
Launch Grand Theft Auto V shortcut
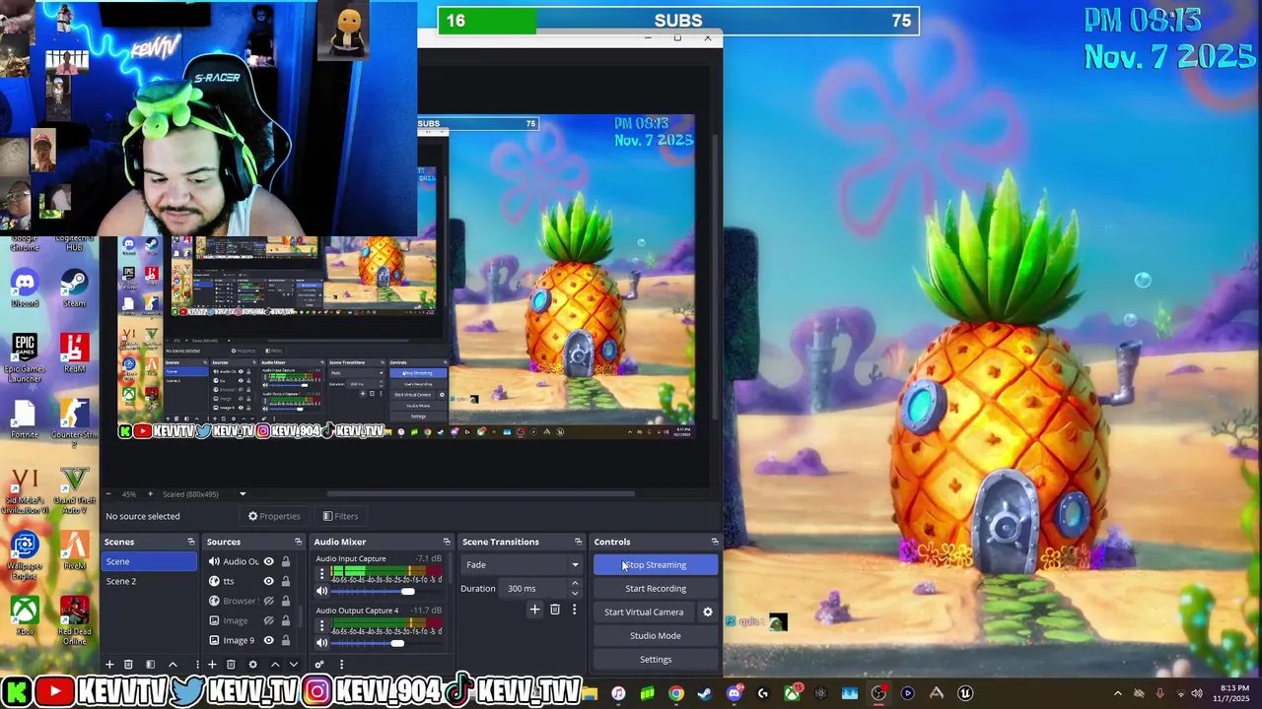pos(74,490)
